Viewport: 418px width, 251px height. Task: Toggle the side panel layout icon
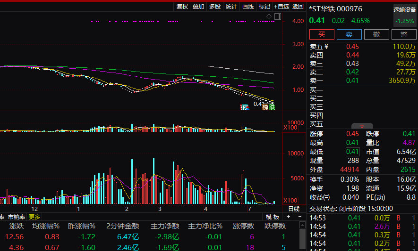pyautogui.click(x=278, y=16)
